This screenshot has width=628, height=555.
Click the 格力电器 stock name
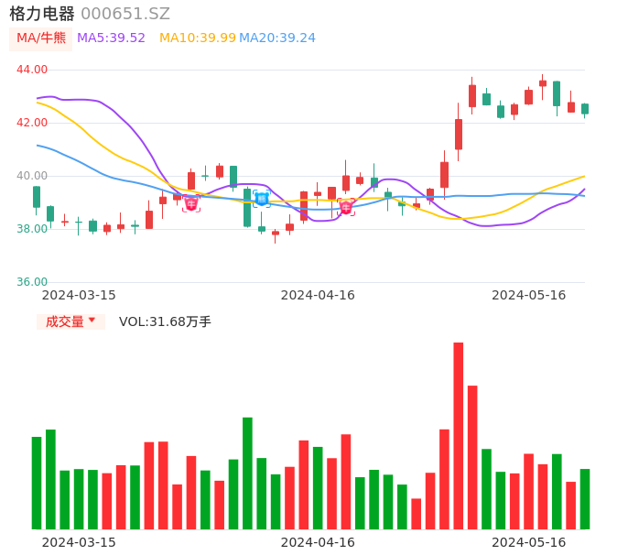(x=42, y=14)
